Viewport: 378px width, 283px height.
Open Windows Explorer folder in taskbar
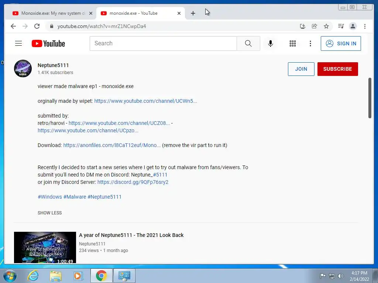coord(56,276)
